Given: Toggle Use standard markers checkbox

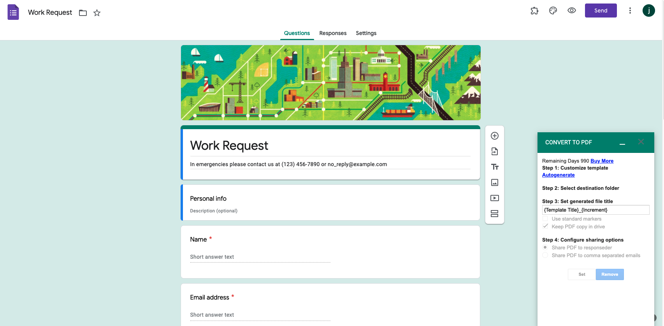Looking at the screenshot, I should point(545,219).
